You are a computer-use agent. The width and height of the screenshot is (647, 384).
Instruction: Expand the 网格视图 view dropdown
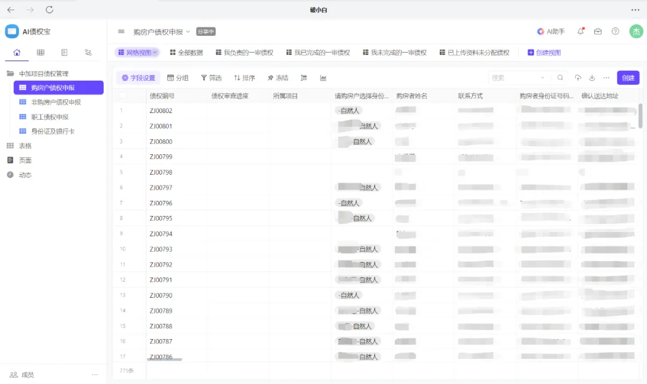[x=137, y=53]
